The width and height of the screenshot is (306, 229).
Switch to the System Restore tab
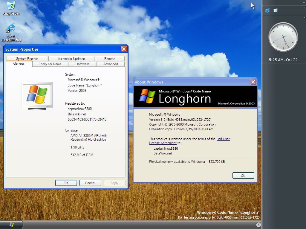coord(27,59)
